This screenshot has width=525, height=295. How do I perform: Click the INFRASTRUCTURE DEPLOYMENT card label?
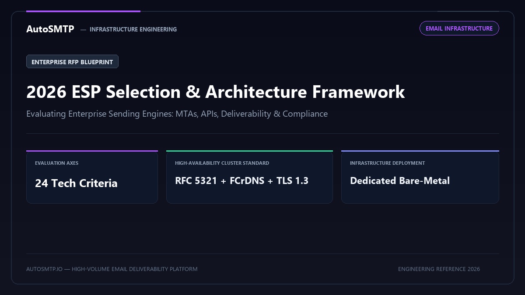point(387,163)
